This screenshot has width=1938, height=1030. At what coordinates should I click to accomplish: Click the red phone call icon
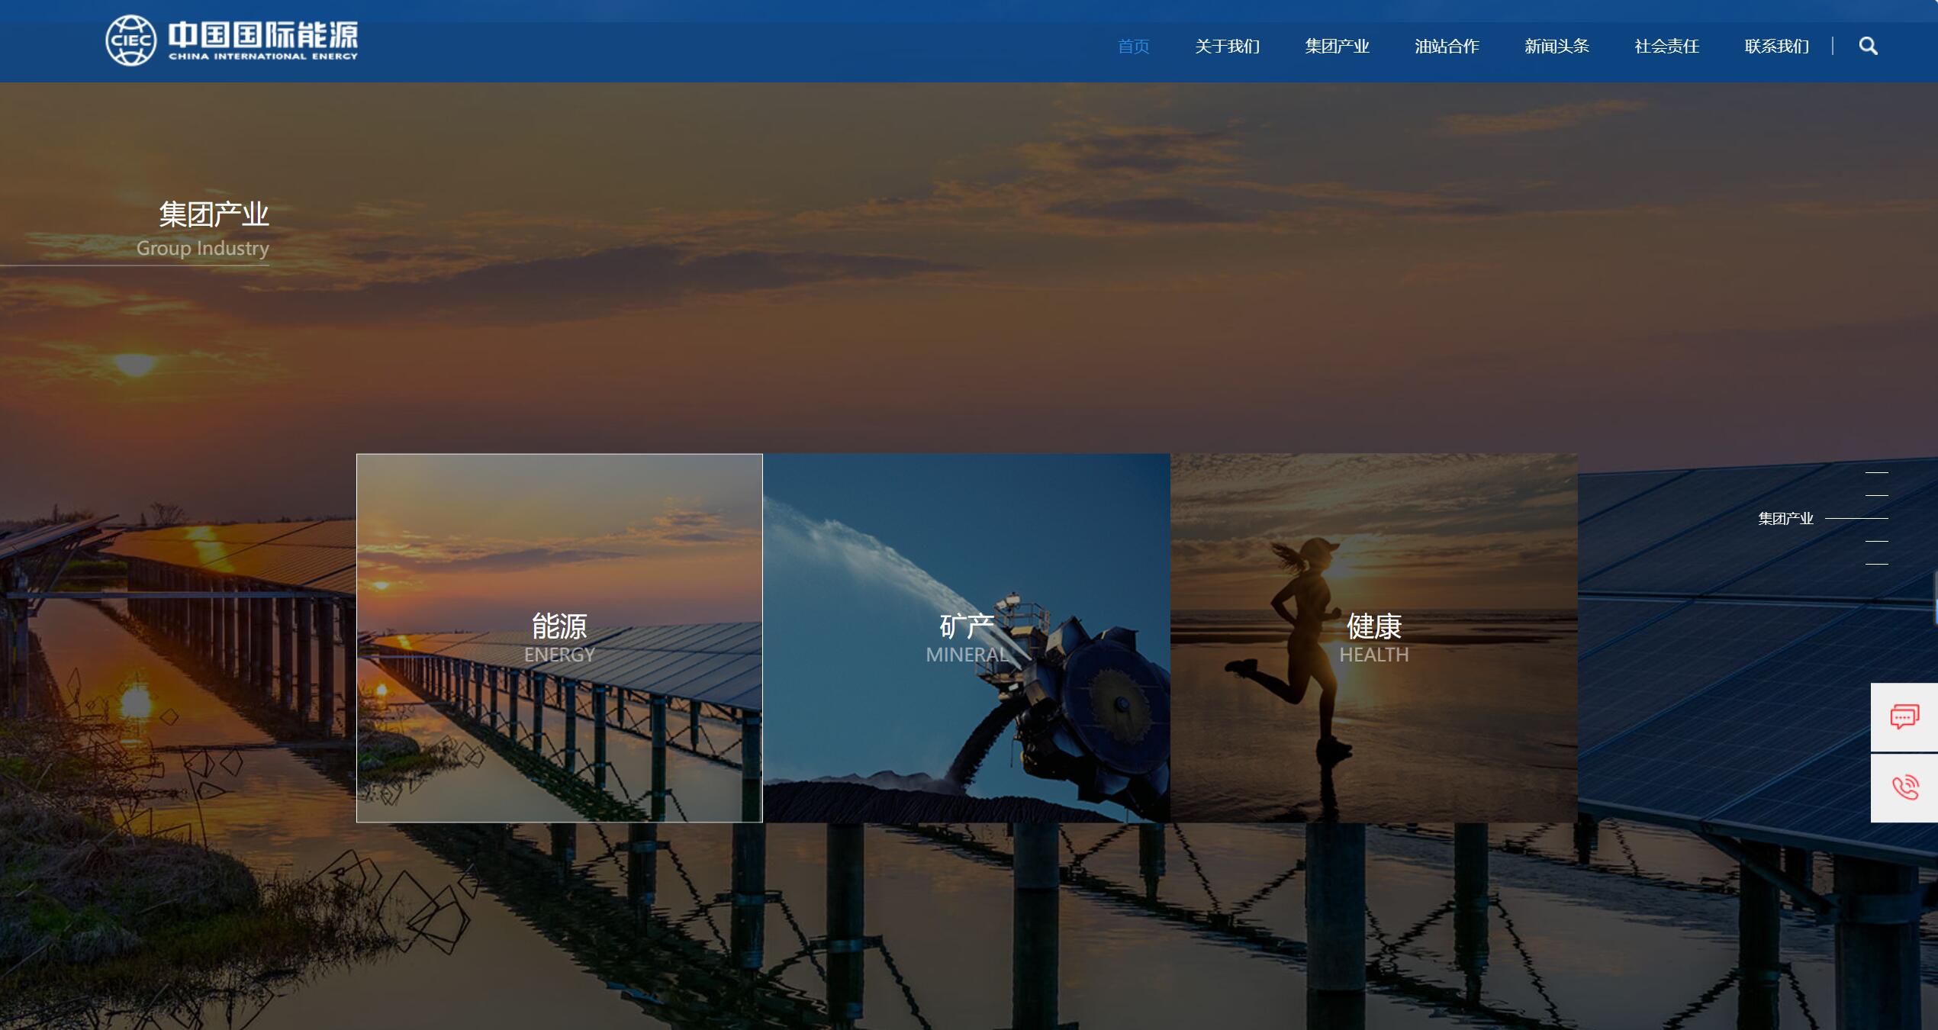tap(1904, 788)
